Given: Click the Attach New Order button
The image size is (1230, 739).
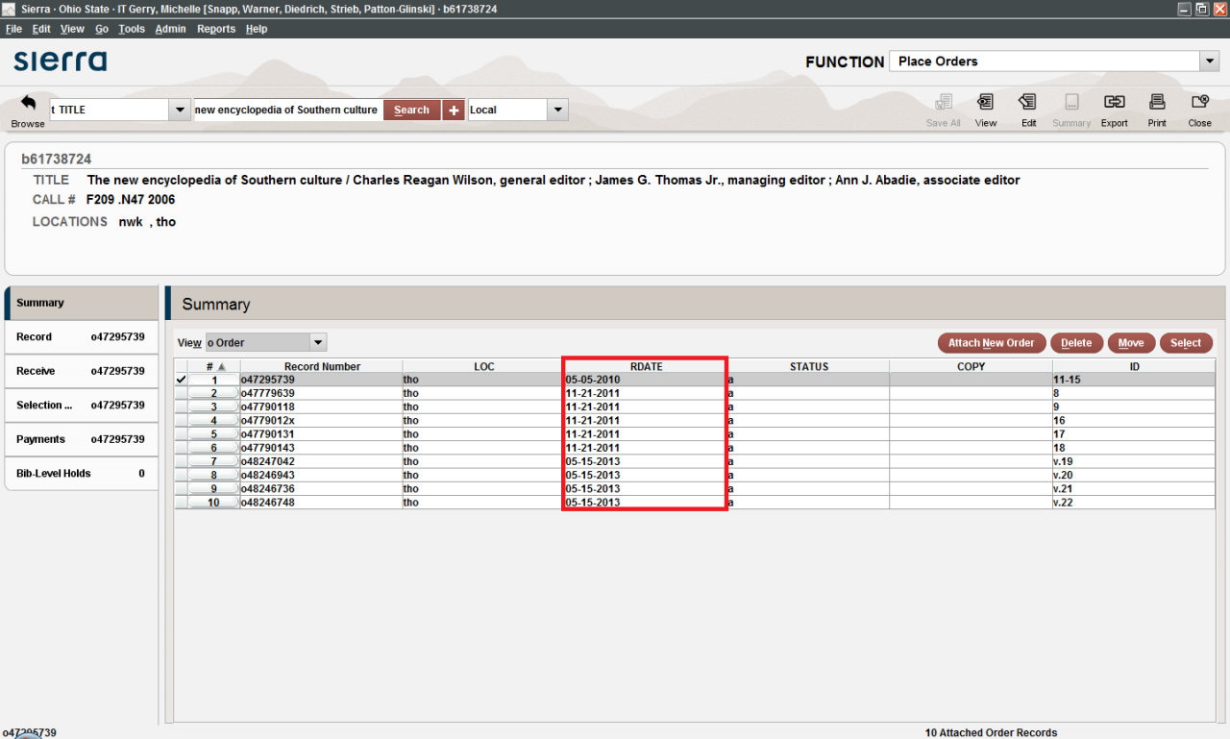Looking at the screenshot, I should point(992,343).
